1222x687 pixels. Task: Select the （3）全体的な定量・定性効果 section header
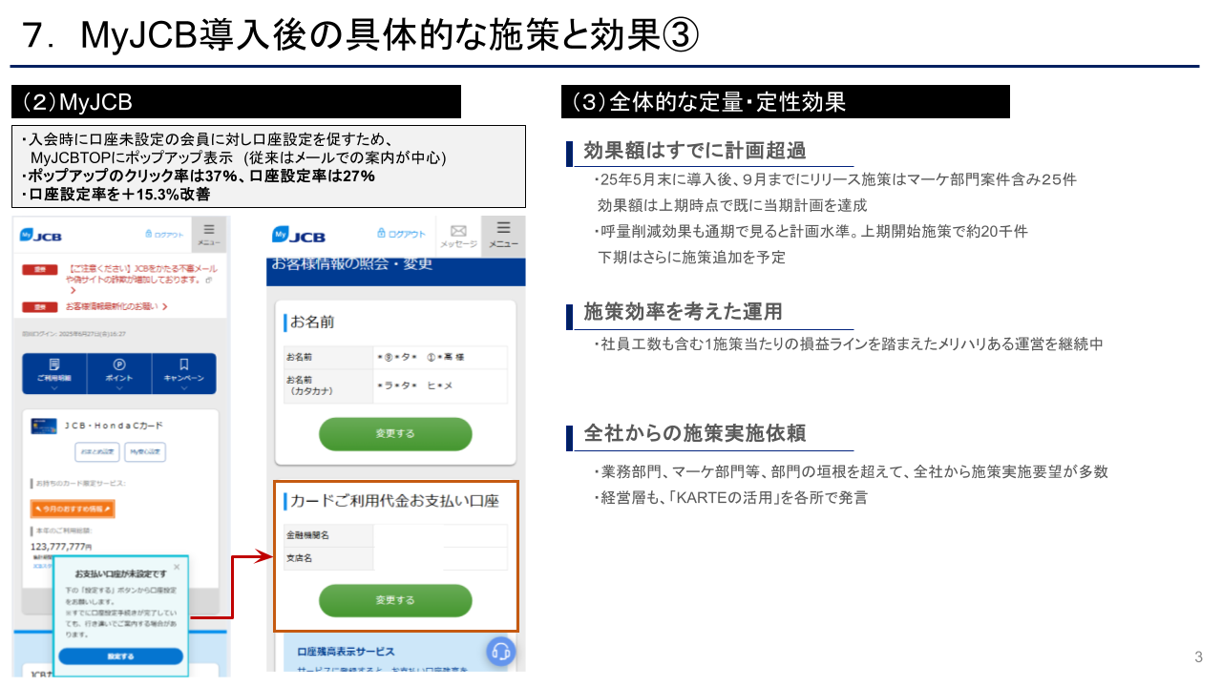coord(786,102)
